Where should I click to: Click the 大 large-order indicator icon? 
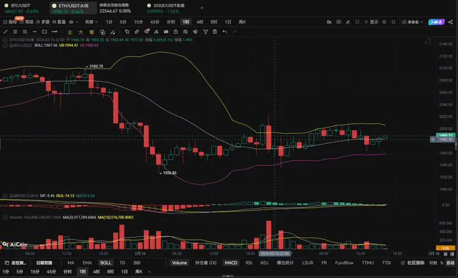click(81, 32)
